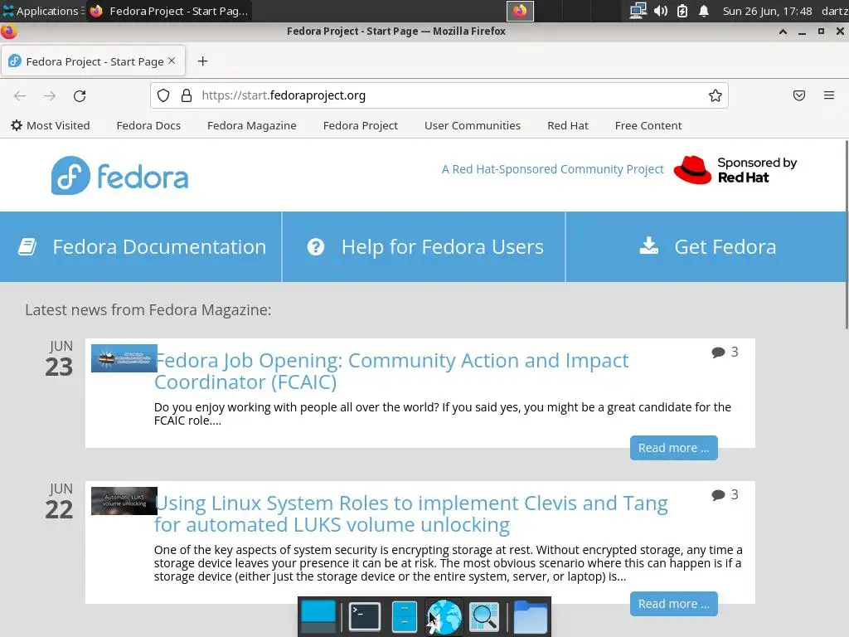
Task: Go back to the previous page
Action: pos(20,96)
